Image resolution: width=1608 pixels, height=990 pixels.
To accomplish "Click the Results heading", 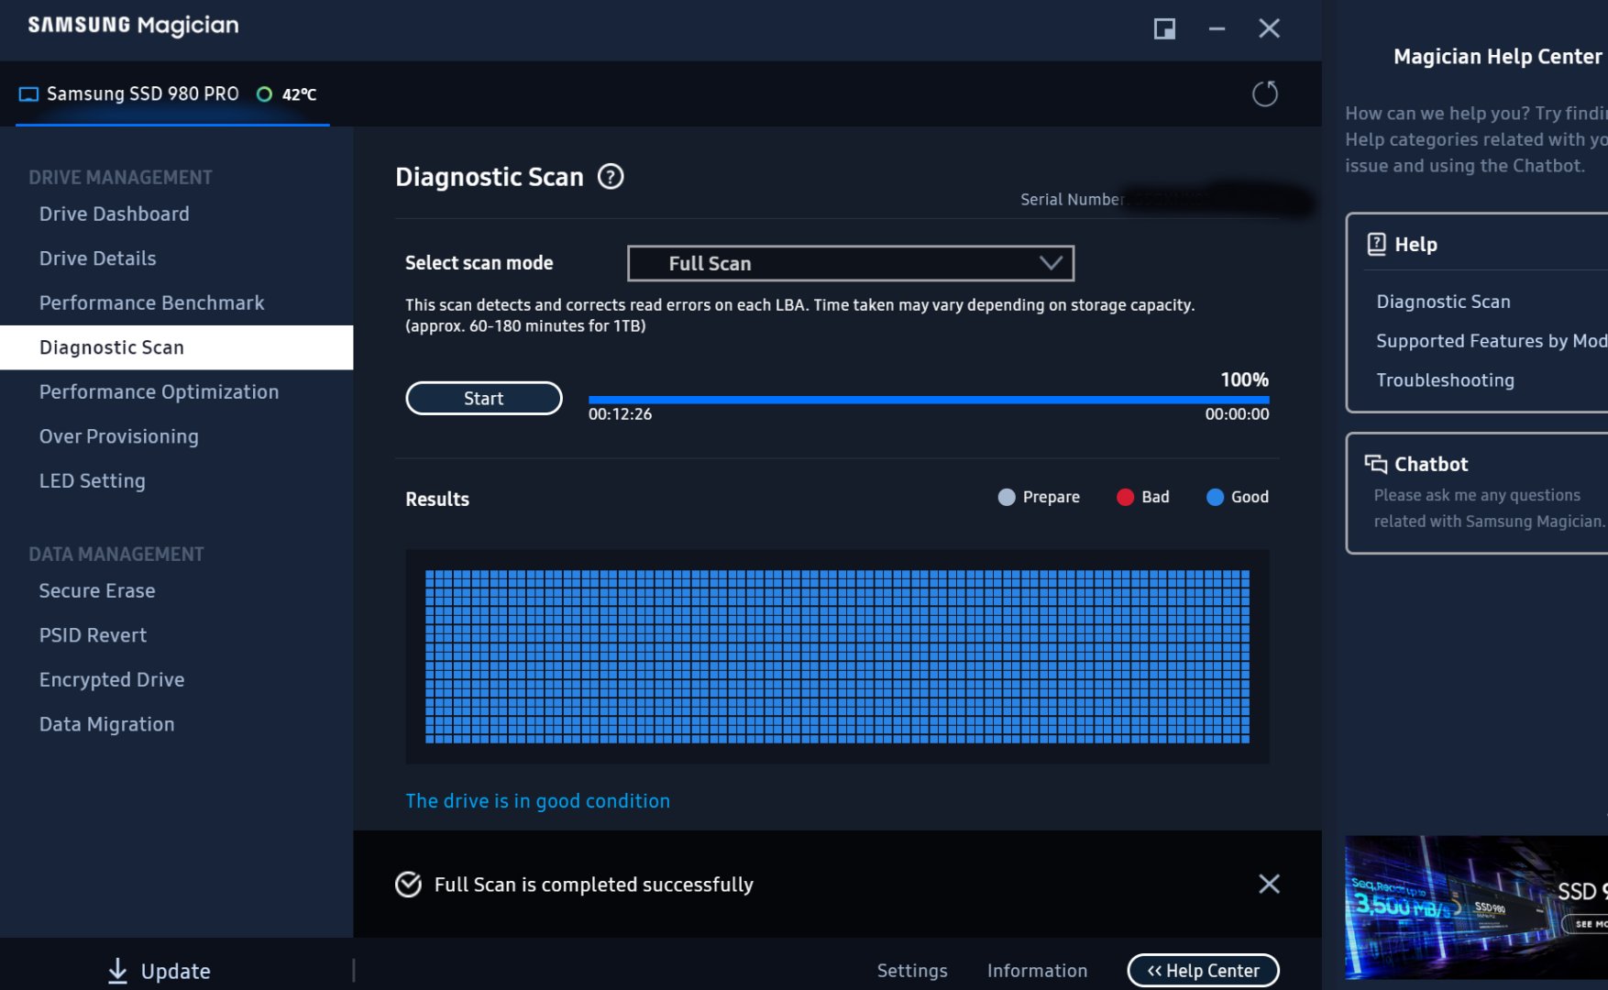I will pos(437,499).
